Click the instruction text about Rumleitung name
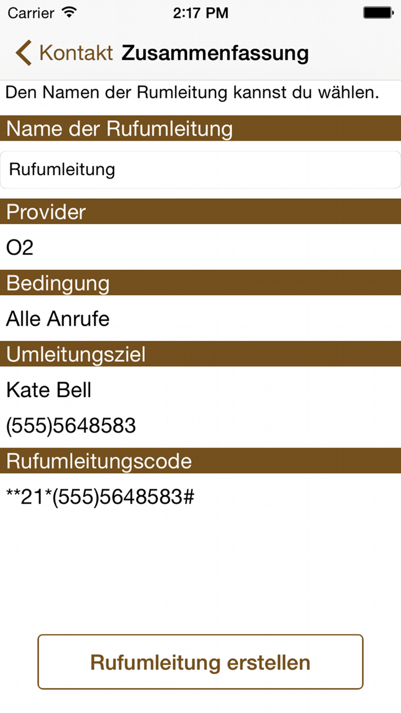 point(192,93)
